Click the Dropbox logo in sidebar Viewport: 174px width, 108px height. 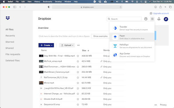[x=8, y=18]
